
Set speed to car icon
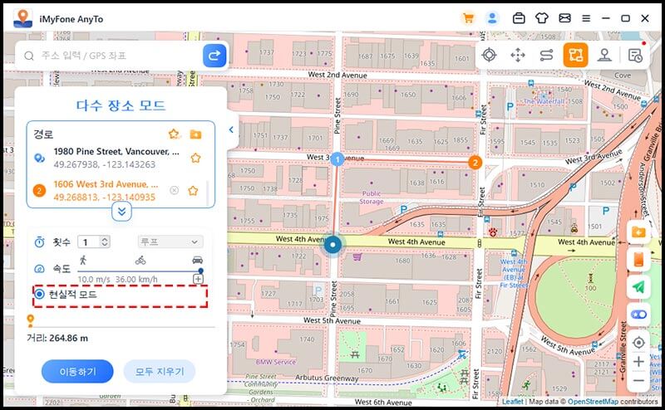coord(197,260)
